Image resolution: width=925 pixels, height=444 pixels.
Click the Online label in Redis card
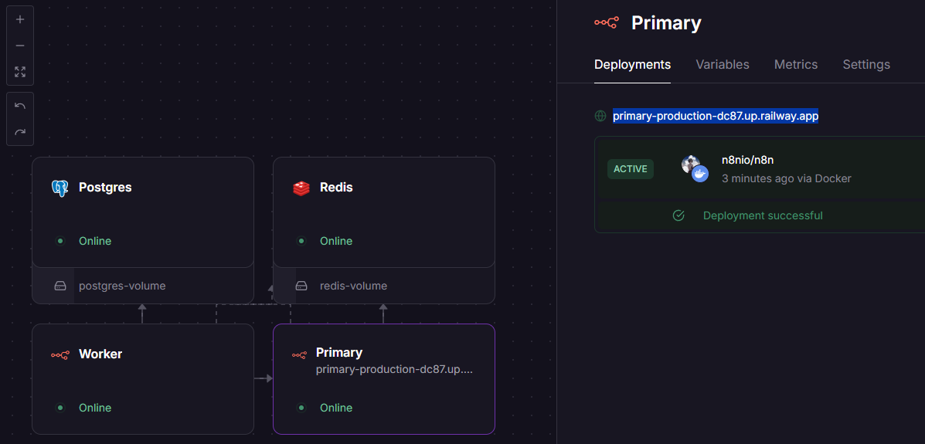pyautogui.click(x=336, y=241)
